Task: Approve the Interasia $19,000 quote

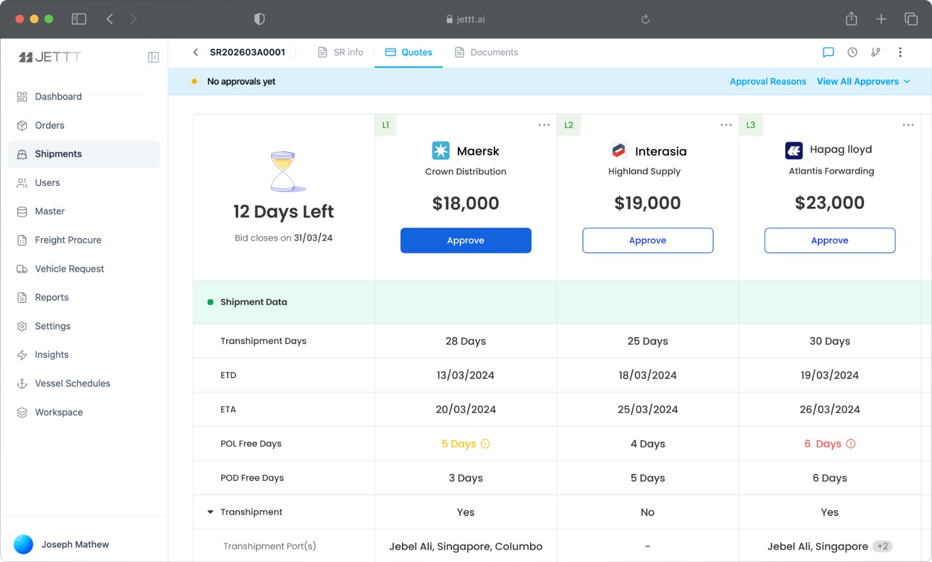Action: 648,241
